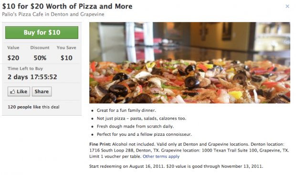Viewport: 296px width, 175px height.
Task: Click the Time Left to Buy countdown
Action: click(x=32, y=77)
